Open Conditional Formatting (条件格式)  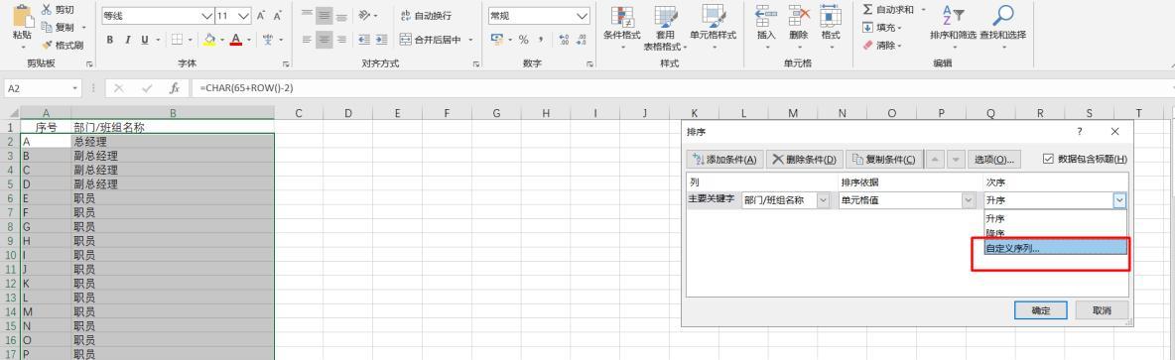click(x=622, y=28)
